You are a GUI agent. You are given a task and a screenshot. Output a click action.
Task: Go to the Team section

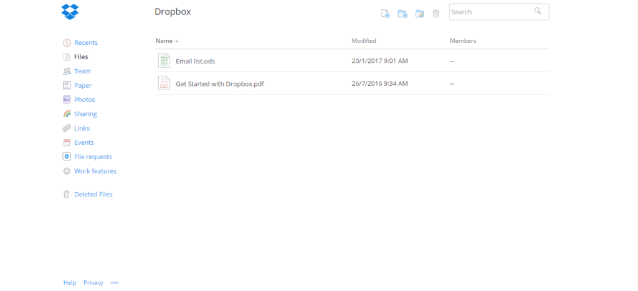[x=82, y=71]
